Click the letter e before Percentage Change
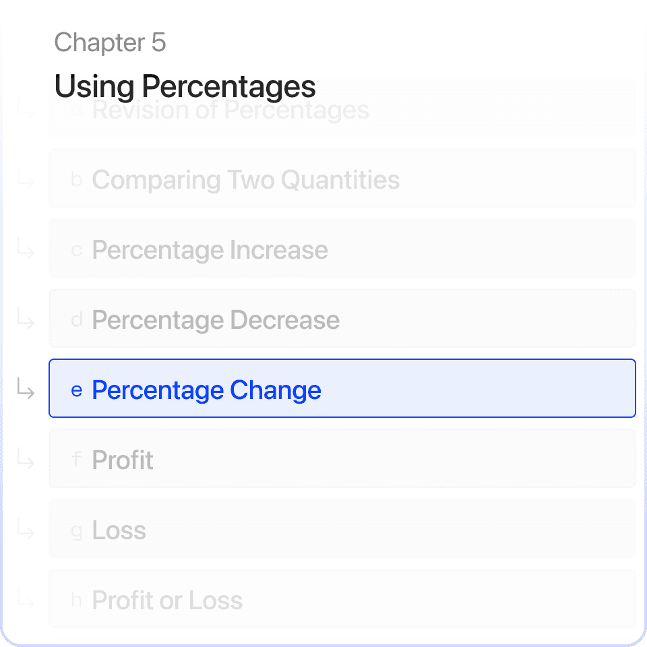This screenshot has height=647, width=647. click(x=77, y=390)
